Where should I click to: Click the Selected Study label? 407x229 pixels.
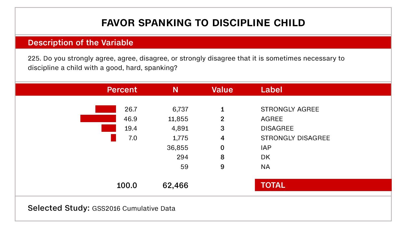coord(59,208)
